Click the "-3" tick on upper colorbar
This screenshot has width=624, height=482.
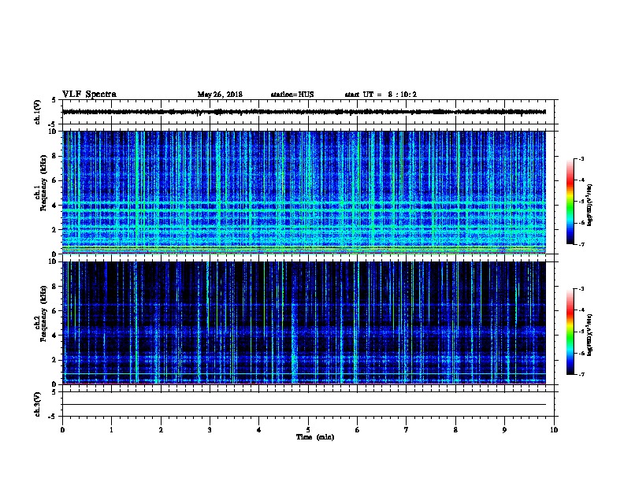[x=581, y=158]
